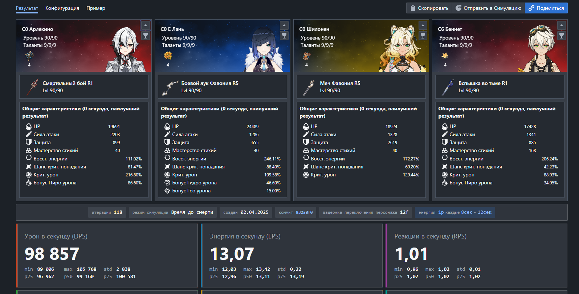The image size is (579, 294).
Task: Click the C6 Беннет name
Action: click(x=450, y=29)
